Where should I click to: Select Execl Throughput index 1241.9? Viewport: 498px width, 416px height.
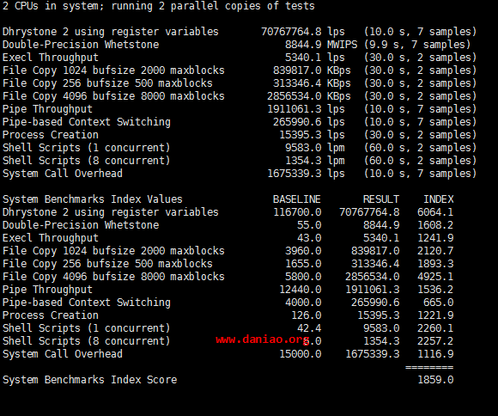pyautogui.click(x=435, y=238)
